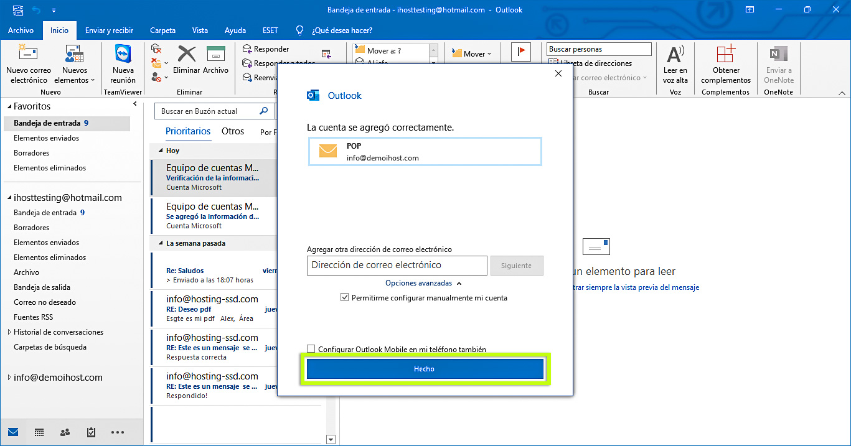The image size is (851, 446).
Task: Click the send/receive all folders quick access icon
Action: click(18, 10)
